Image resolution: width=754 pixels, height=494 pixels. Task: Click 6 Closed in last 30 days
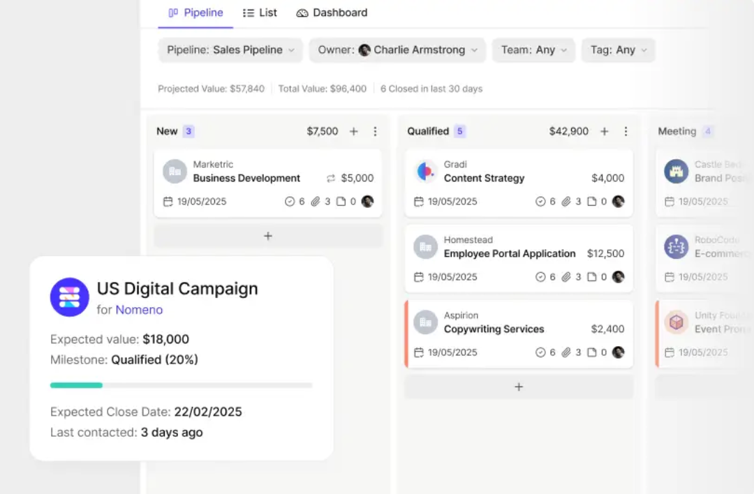[x=431, y=89]
